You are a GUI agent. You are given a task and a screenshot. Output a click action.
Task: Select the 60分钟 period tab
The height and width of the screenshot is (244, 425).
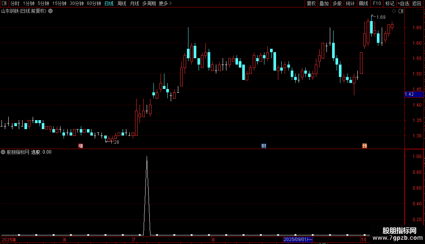[x=94, y=3]
